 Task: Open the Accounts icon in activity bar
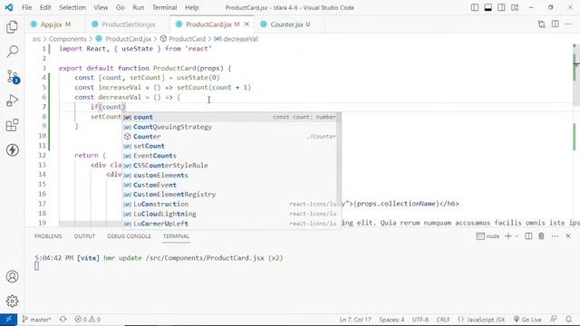pos(12,276)
